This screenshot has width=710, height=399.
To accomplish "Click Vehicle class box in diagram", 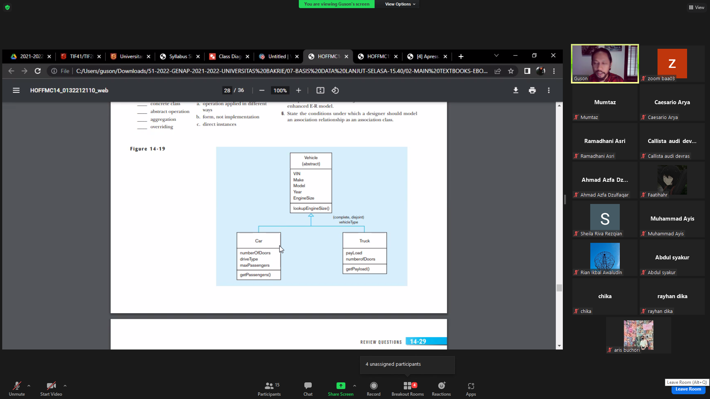I will pos(311,183).
